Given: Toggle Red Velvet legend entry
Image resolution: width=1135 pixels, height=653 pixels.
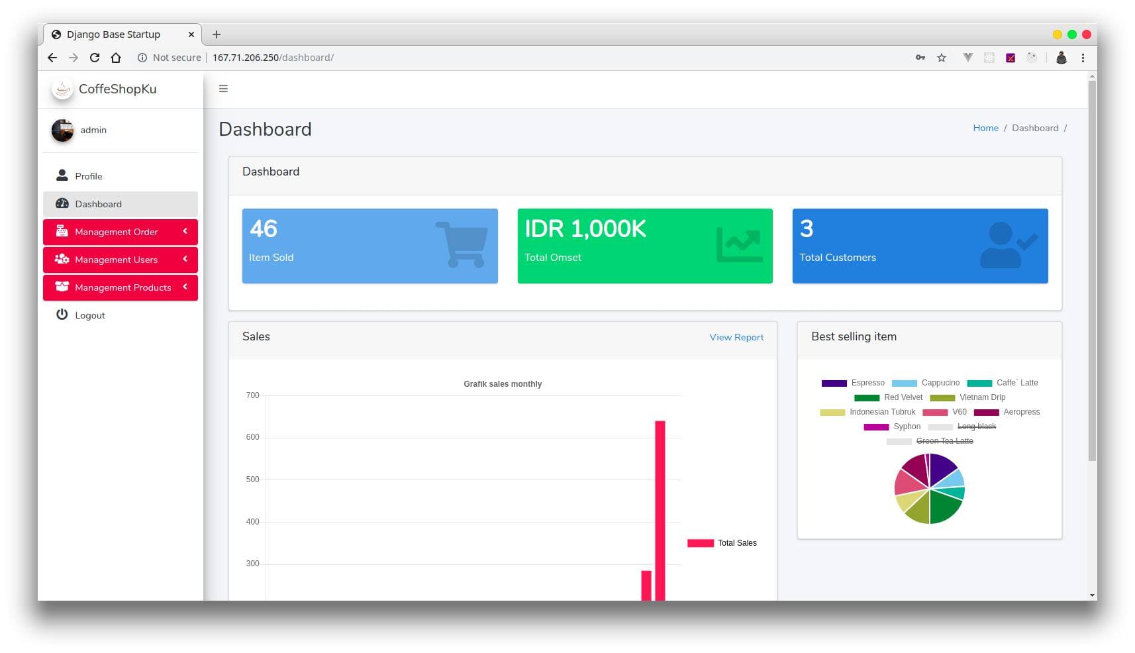Looking at the screenshot, I should point(889,397).
